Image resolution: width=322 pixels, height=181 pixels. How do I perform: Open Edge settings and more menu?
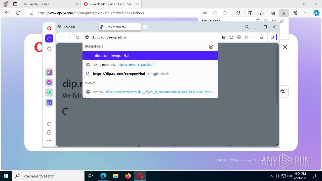(x=306, y=13)
